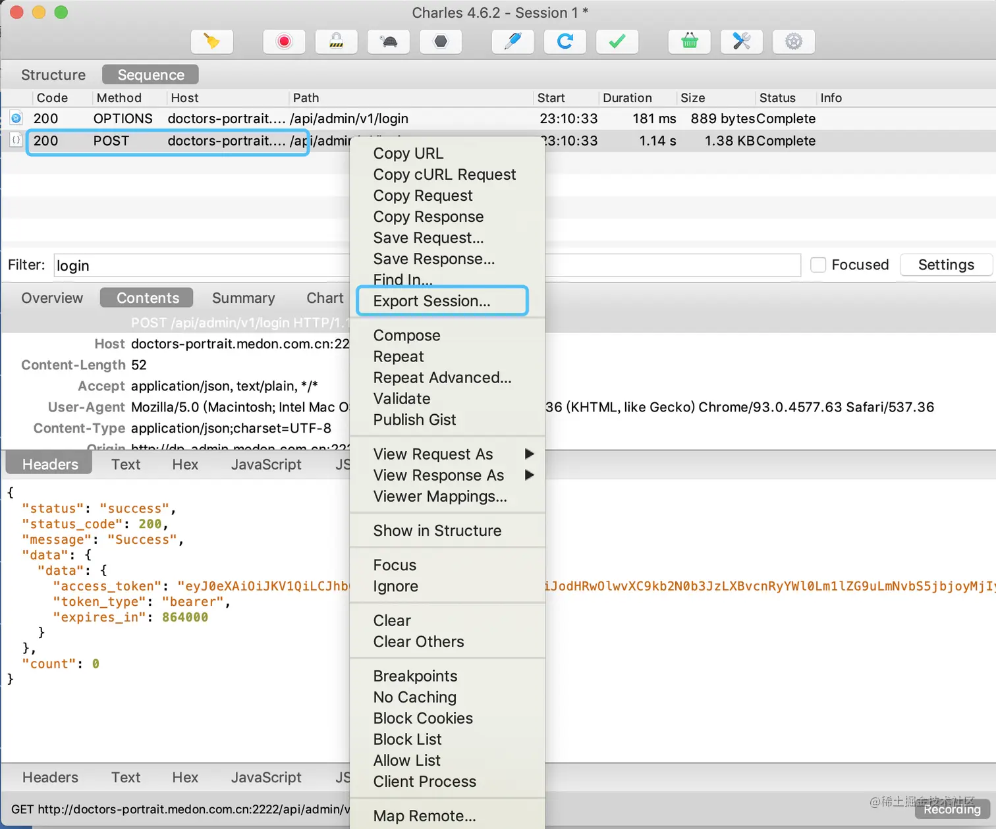The height and width of the screenshot is (829, 996).
Task: Validate with the green checkmark icon
Action: [617, 42]
